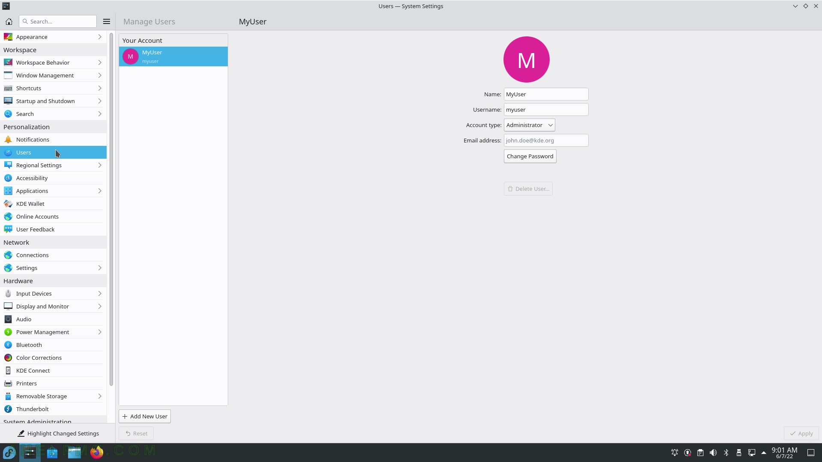Open Discover software center taskbar icon

52,452
